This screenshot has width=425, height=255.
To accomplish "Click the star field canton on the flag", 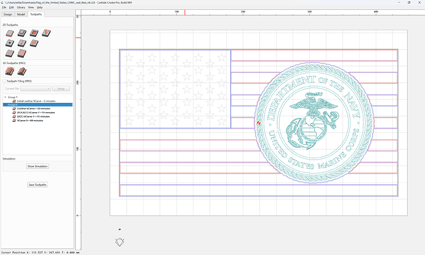I will tap(175, 89).
